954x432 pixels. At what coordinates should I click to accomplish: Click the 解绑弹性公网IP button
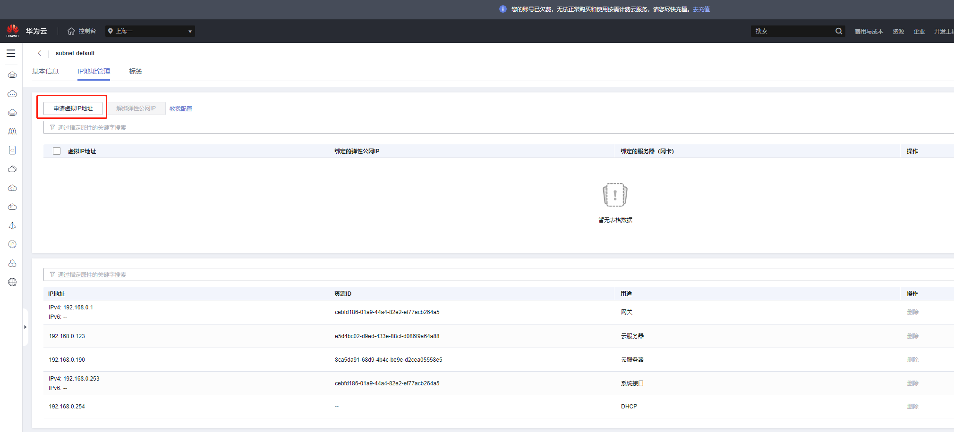tap(136, 108)
